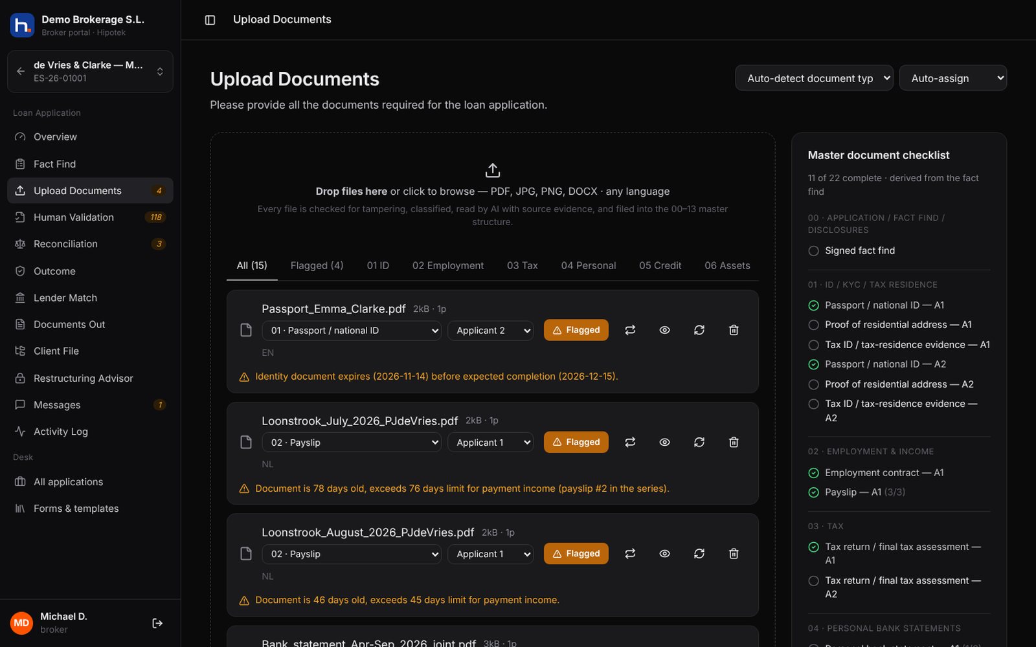Click Flagged button on Loonstrook_August_2026 file

(576, 554)
